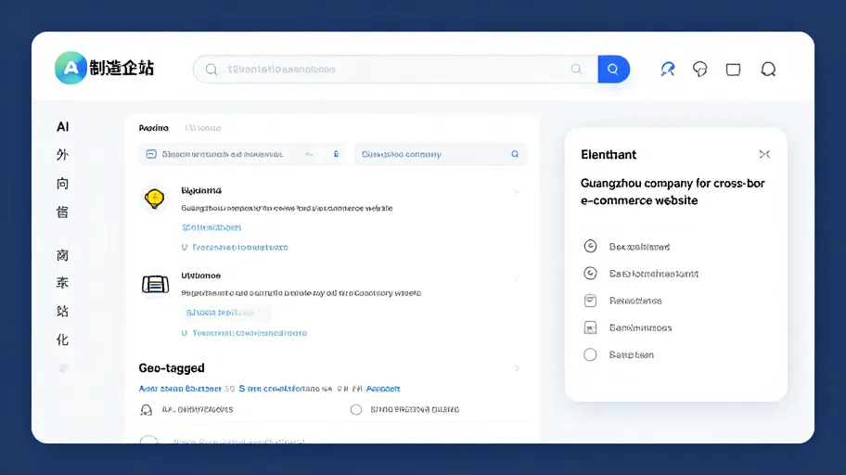Select the fifth option label in the Elenthant panel
The width and height of the screenshot is (846, 475).
coord(632,354)
